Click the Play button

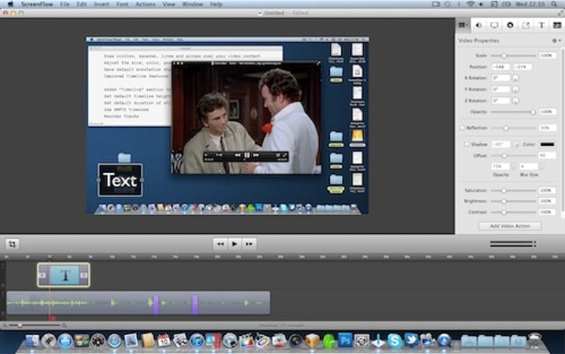[234, 244]
